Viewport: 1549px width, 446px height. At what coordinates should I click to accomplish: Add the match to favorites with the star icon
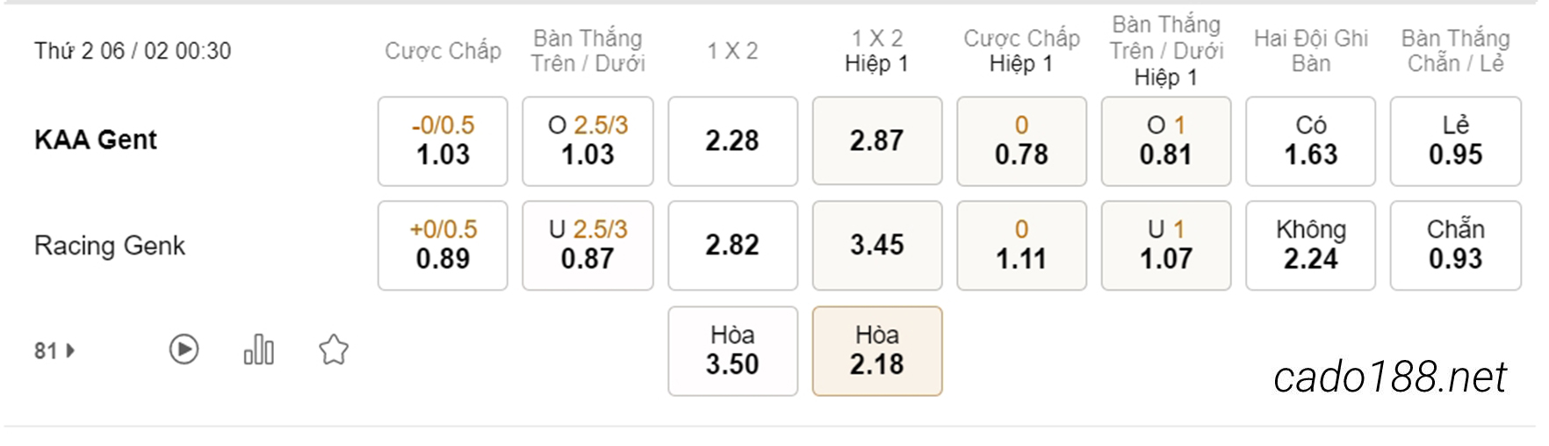coord(334,349)
